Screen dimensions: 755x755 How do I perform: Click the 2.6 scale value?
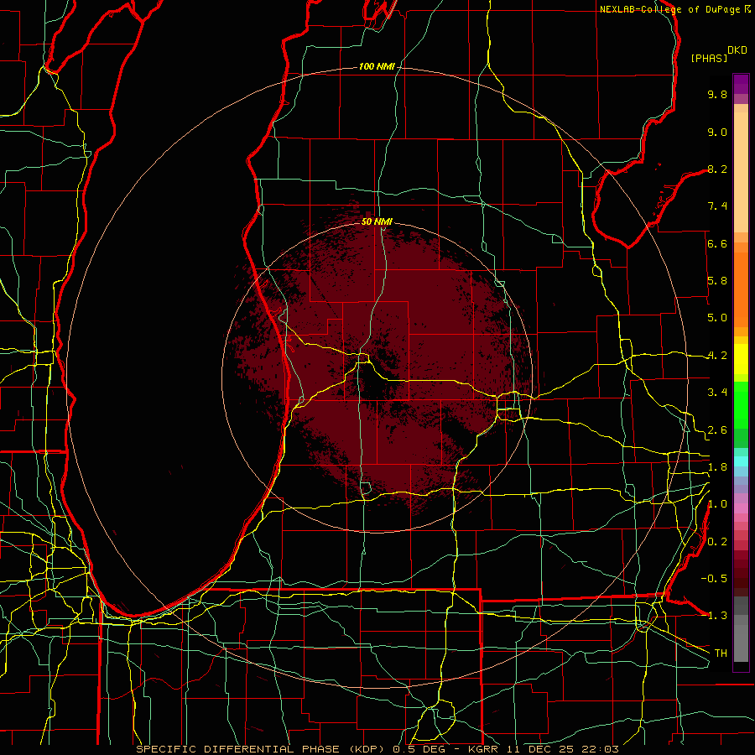717,430
